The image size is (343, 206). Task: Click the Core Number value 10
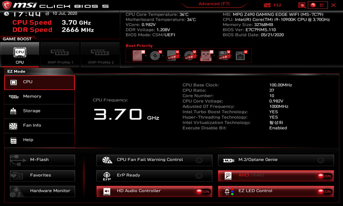[x=271, y=96]
